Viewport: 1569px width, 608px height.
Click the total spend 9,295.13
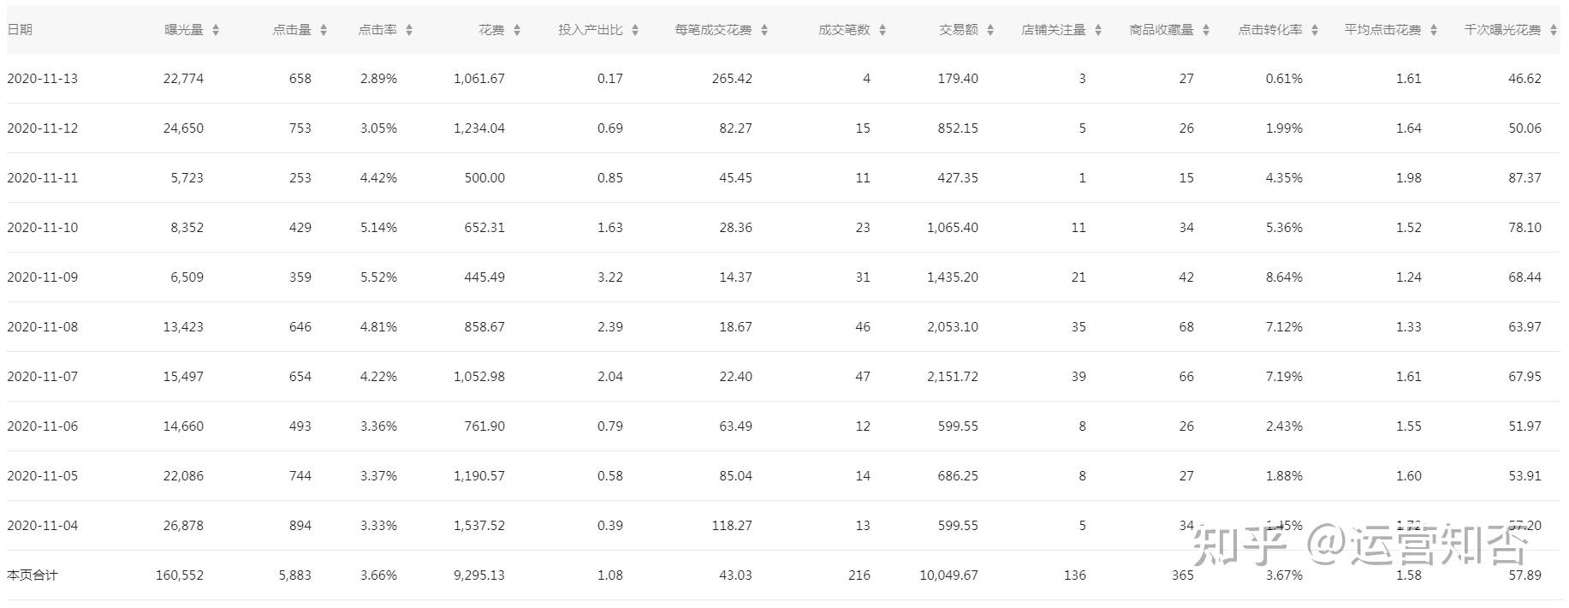[479, 575]
